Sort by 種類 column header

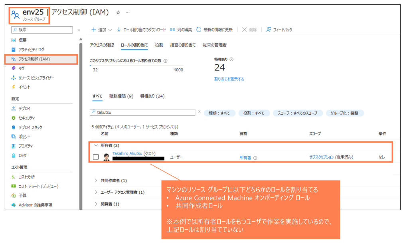174,134
